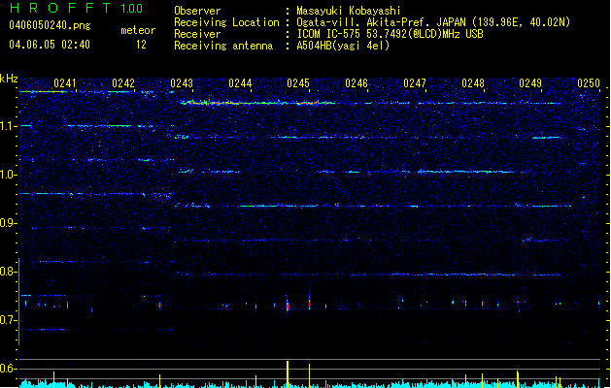
Task: Click the 0250 time marker
Action: [x=589, y=83]
